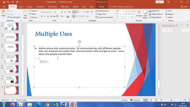This screenshot has height=107, width=190.
Task: Open Notes pane from status bar
Action: click(124, 100)
